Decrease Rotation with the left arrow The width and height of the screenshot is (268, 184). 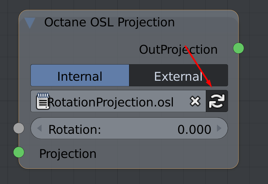(x=39, y=128)
